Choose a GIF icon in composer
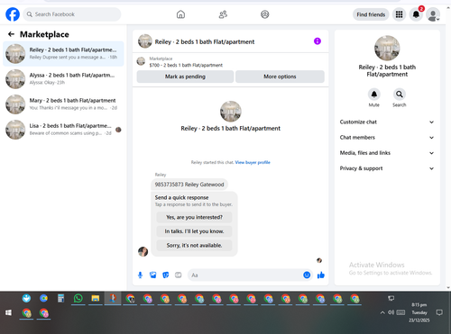451x334 pixels. click(179, 275)
